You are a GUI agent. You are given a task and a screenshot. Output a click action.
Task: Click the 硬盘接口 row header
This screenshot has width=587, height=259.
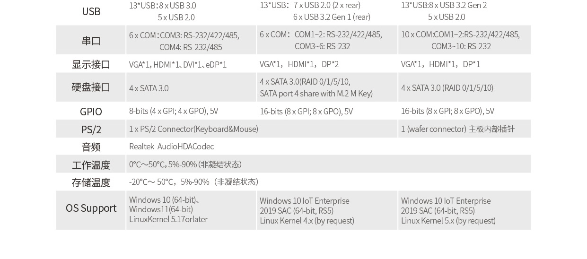pyautogui.click(x=91, y=87)
